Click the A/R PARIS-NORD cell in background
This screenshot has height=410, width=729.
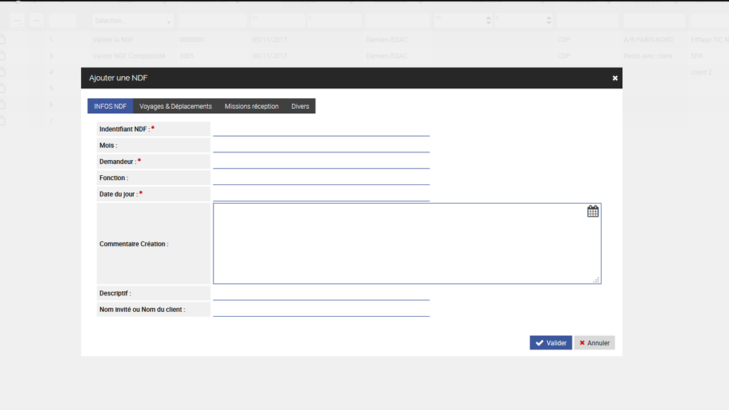click(648, 40)
